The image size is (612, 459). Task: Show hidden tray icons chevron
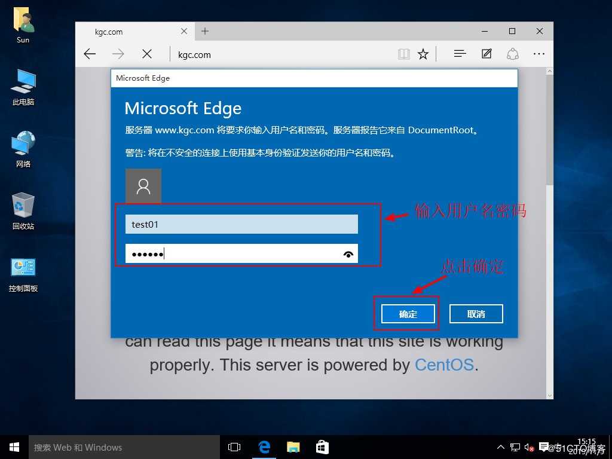[x=500, y=447]
